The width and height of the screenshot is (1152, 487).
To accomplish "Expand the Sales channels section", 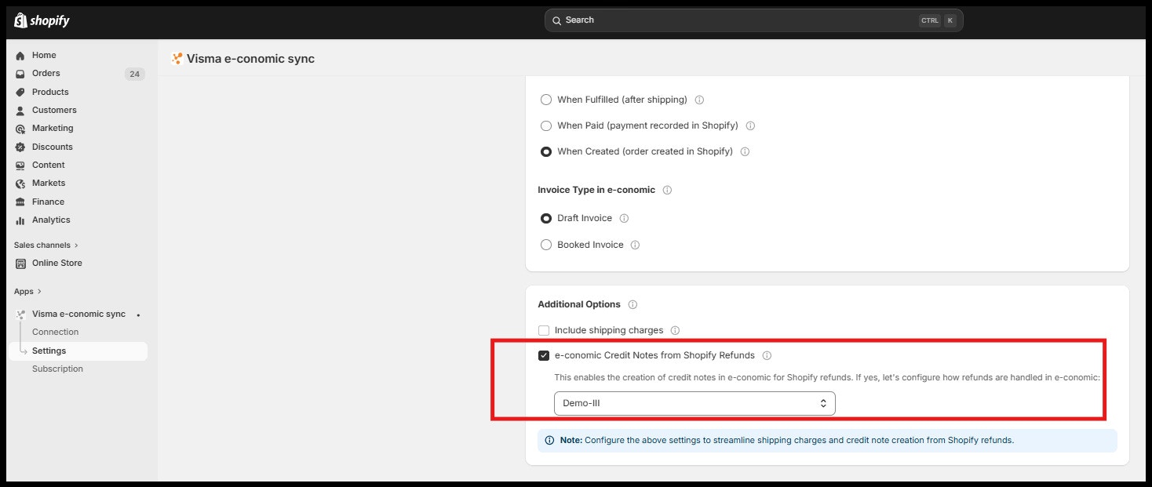I will click(46, 245).
